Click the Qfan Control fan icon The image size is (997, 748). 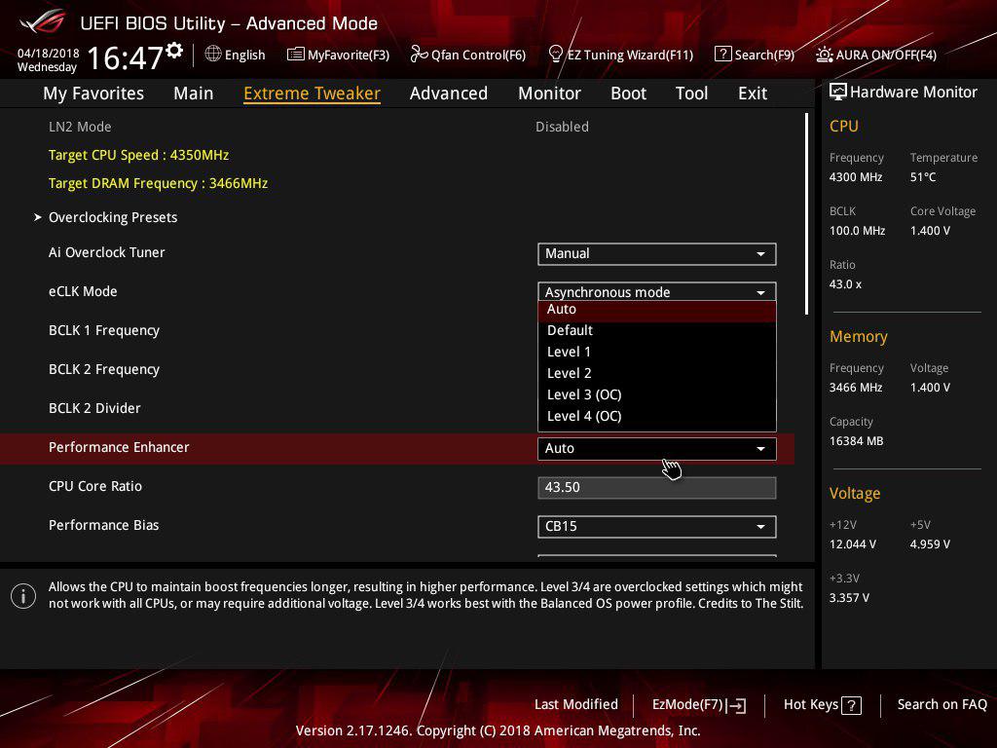pos(419,55)
